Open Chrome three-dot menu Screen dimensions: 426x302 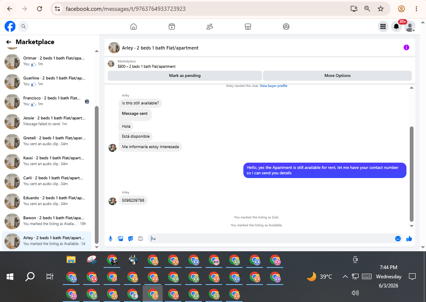[x=416, y=9]
